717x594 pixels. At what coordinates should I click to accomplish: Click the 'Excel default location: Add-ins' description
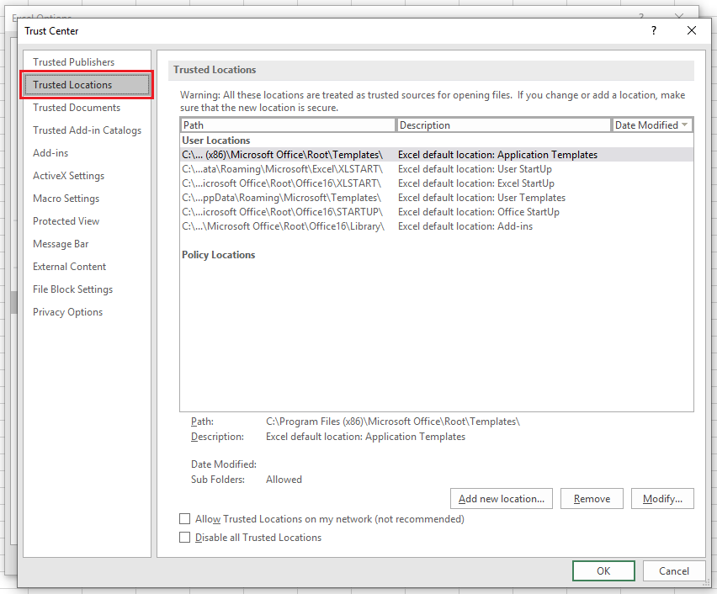465,226
